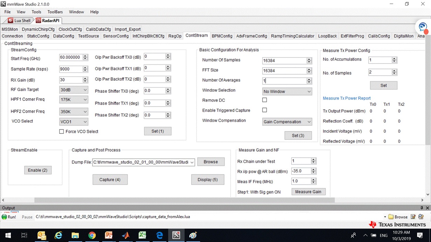Click the Browse folder icon in the script bar
The width and height of the screenshot is (431, 242).
tap(398, 217)
